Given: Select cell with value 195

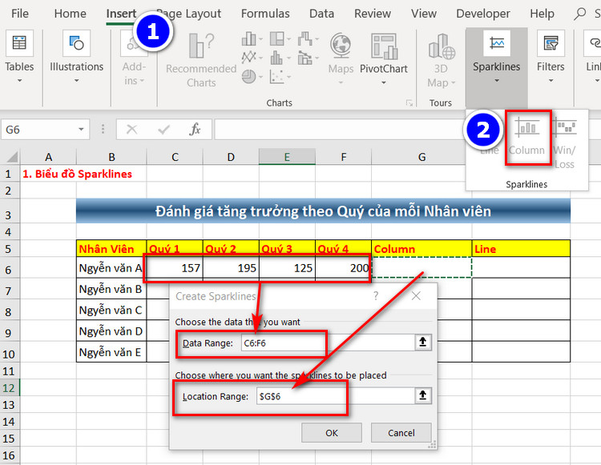Looking at the screenshot, I should (231, 267).
